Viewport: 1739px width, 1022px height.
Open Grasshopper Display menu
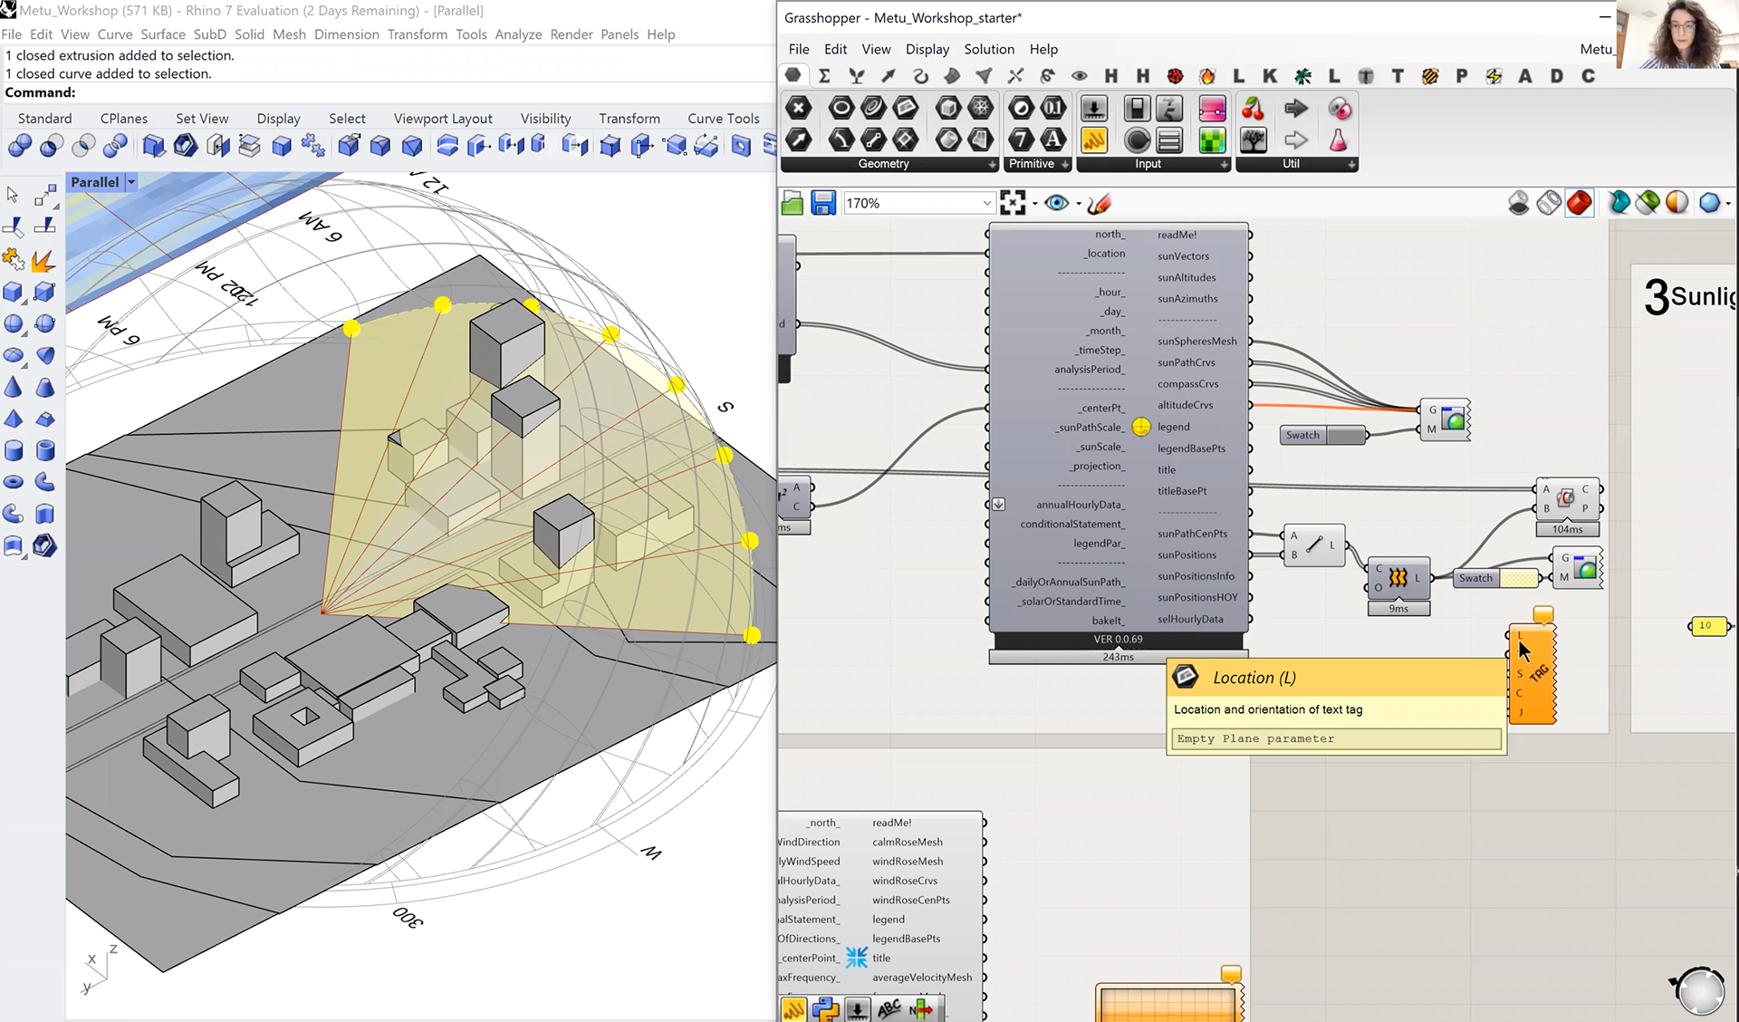click(927, 49)
